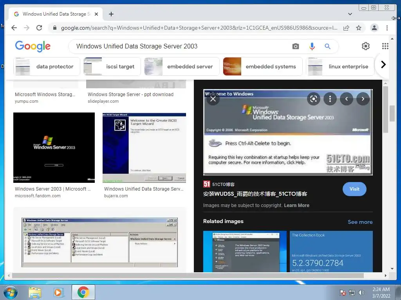Close the Windows Unified Data Storage tab

pos(96,14)
